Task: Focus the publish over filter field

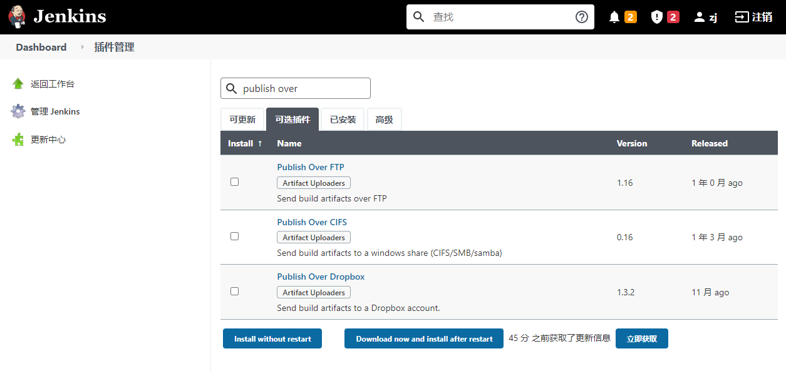Action: 296,88
